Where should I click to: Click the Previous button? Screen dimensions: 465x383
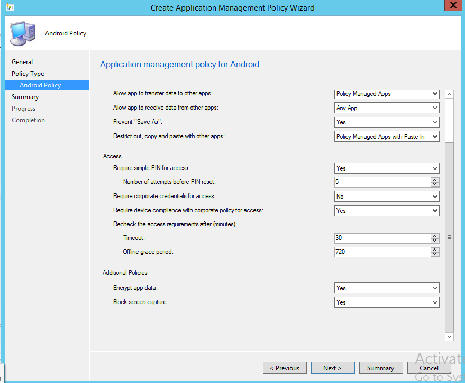(285, 368)
